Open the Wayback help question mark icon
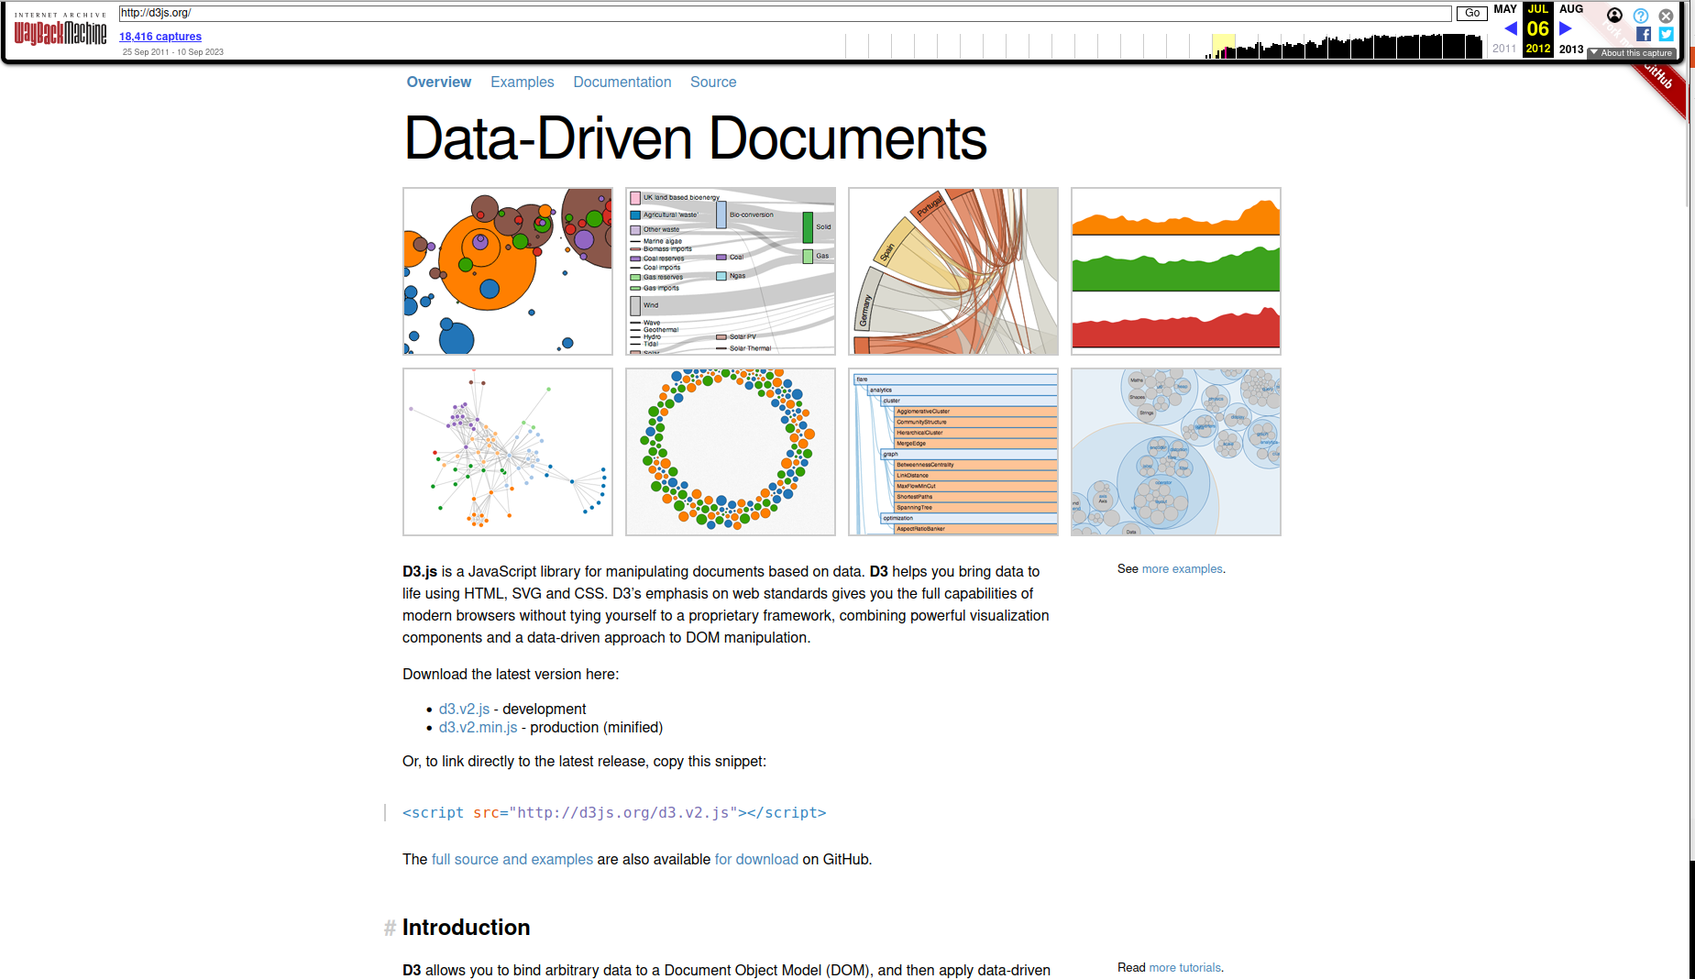Viewport: 1695px width, 979px height. pos(1641,16)
